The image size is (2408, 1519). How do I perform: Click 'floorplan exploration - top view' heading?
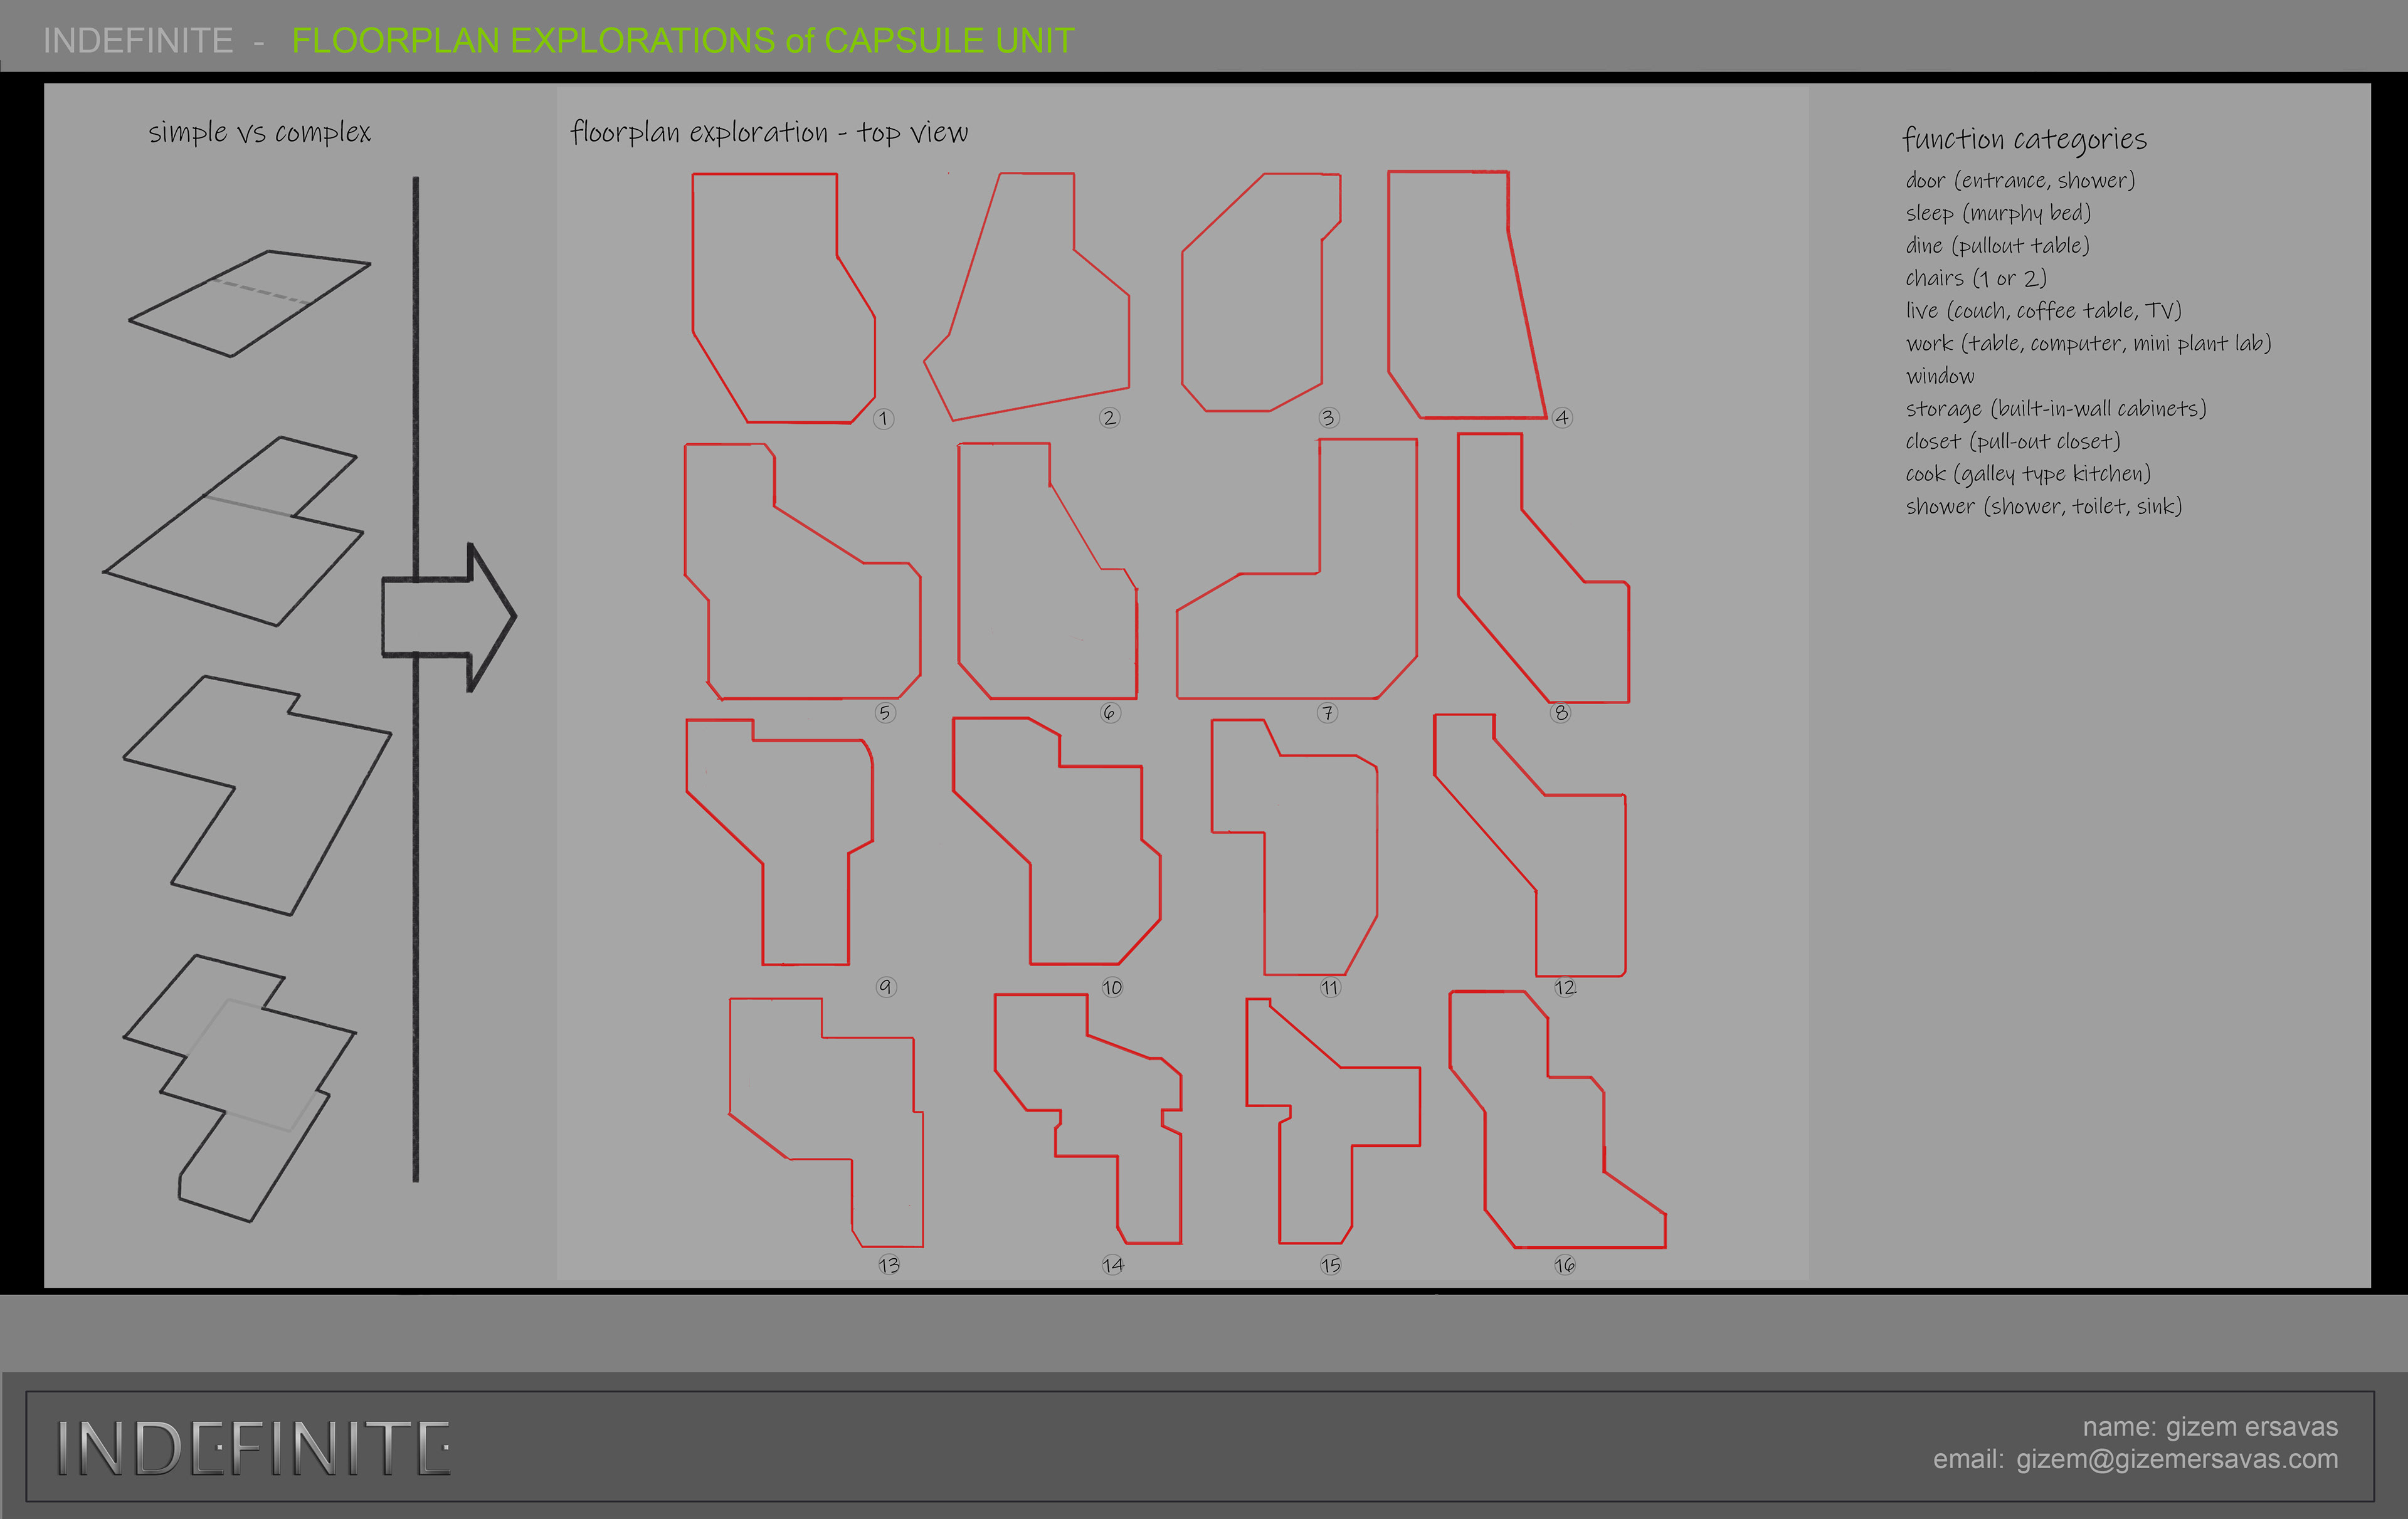click(x=769, y=132)
